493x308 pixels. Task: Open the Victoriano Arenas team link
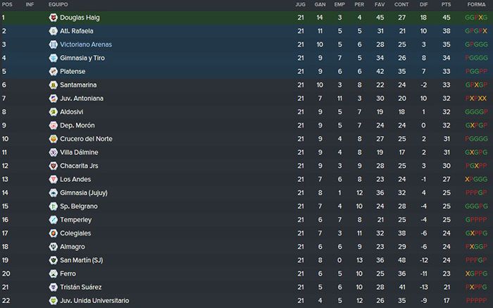86,44
